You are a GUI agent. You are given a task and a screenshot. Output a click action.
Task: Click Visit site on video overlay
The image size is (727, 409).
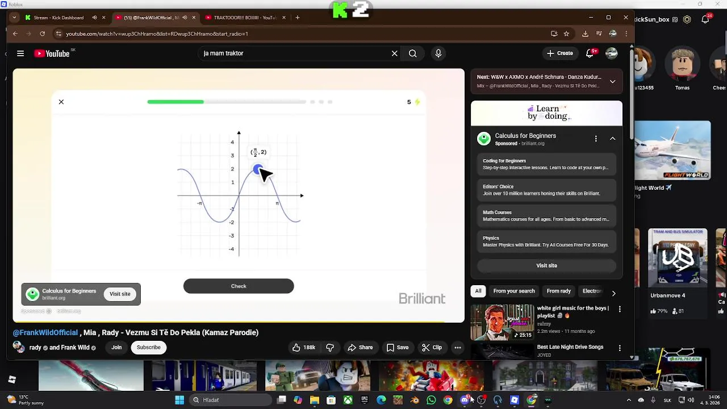tap(120, 294)
